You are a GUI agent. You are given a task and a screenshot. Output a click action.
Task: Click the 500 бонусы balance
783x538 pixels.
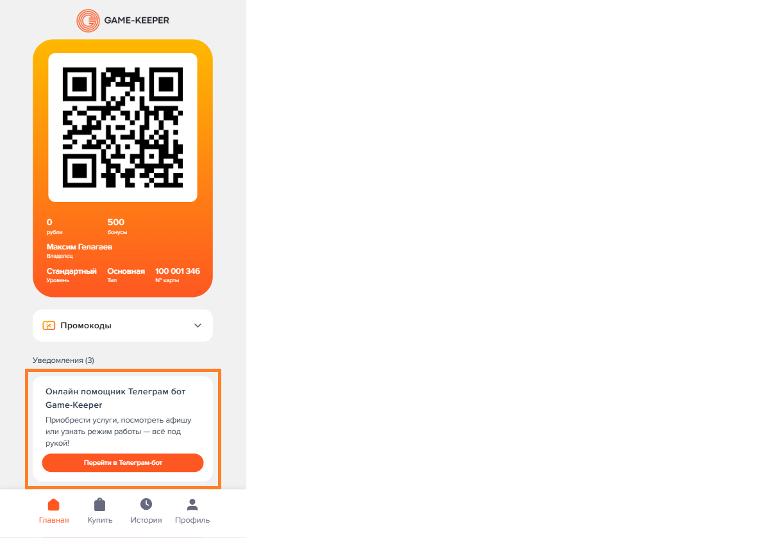tap(117, 226)
